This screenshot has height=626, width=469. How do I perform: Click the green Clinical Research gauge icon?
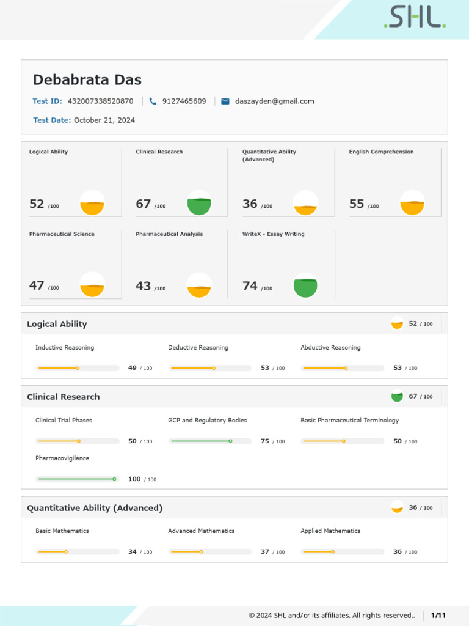click(x=199, y=203)
